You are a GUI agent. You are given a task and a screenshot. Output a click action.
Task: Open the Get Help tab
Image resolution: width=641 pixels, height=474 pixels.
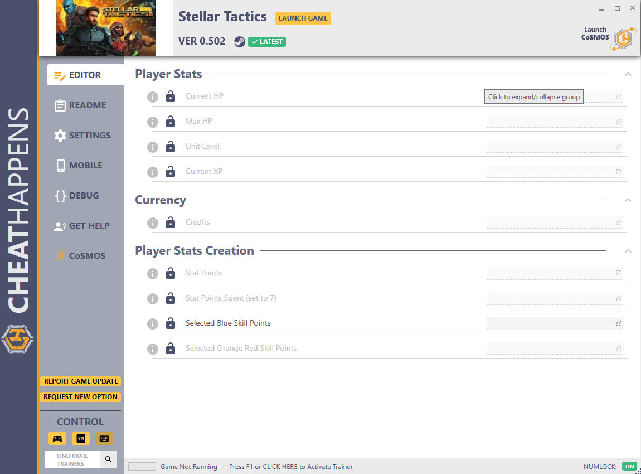(x=82, y=226)
